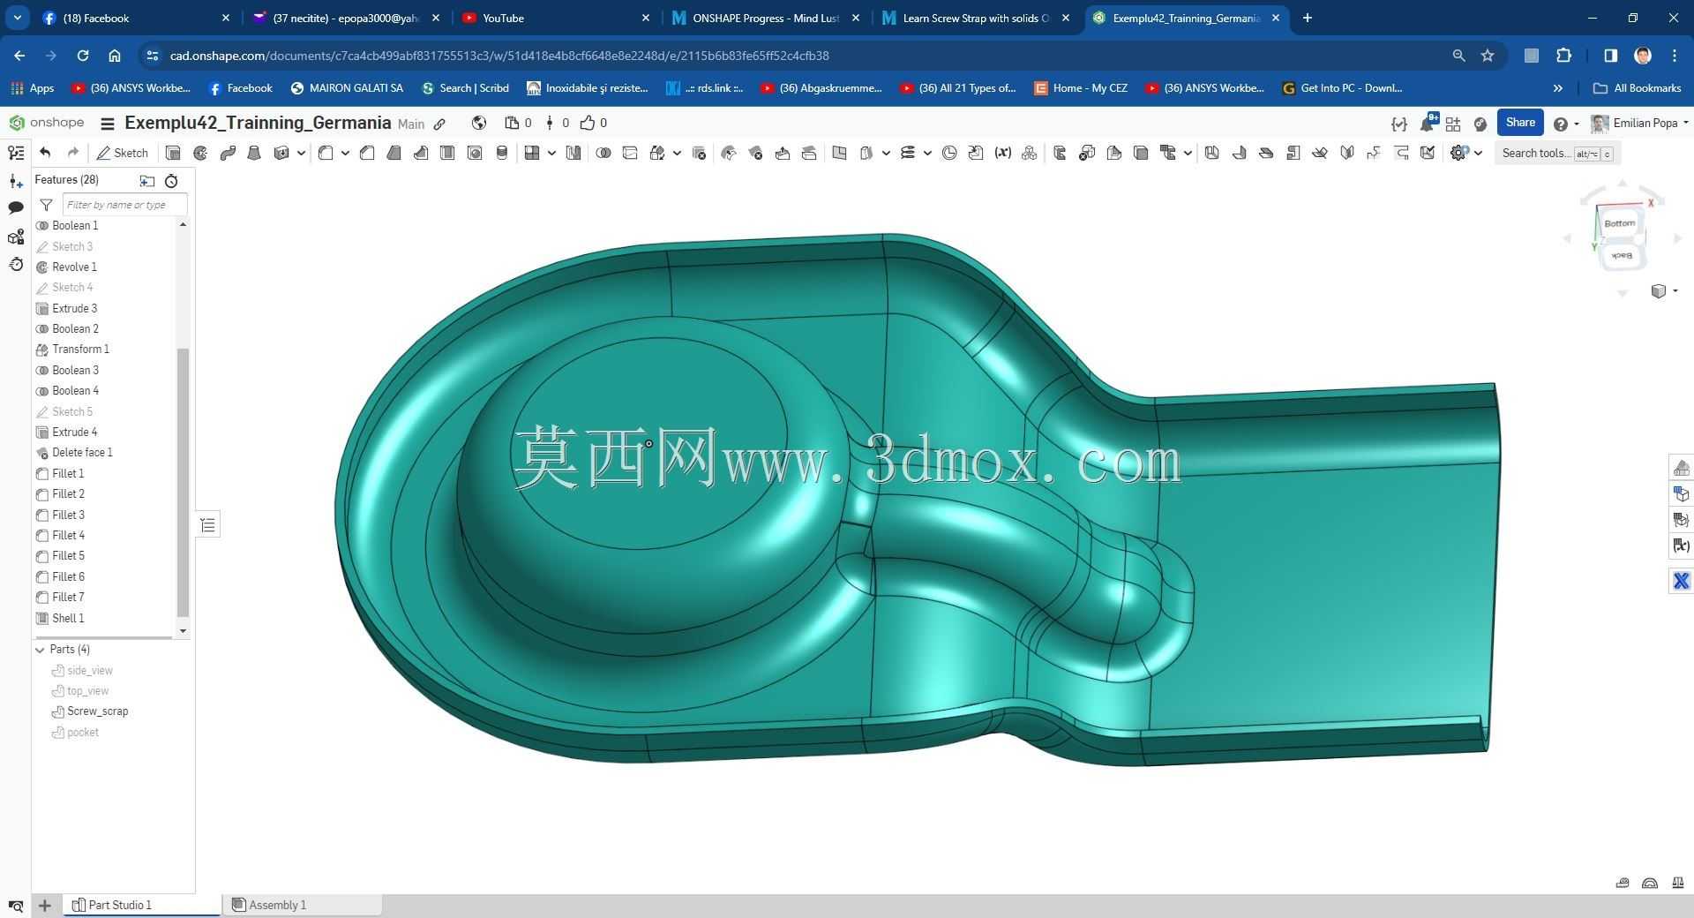Image resolution: width=1694 pixels, height=918 pixels.
Task: Click the rollback stopwatch icon in Features header
Action: tap(171, 181)
